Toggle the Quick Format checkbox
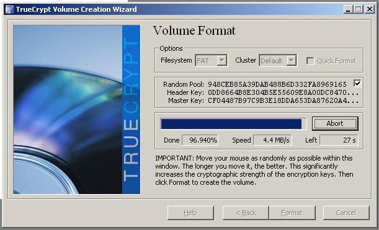This screenshot has height=230, width=379. pyautogui.click(x=310, y=61)
